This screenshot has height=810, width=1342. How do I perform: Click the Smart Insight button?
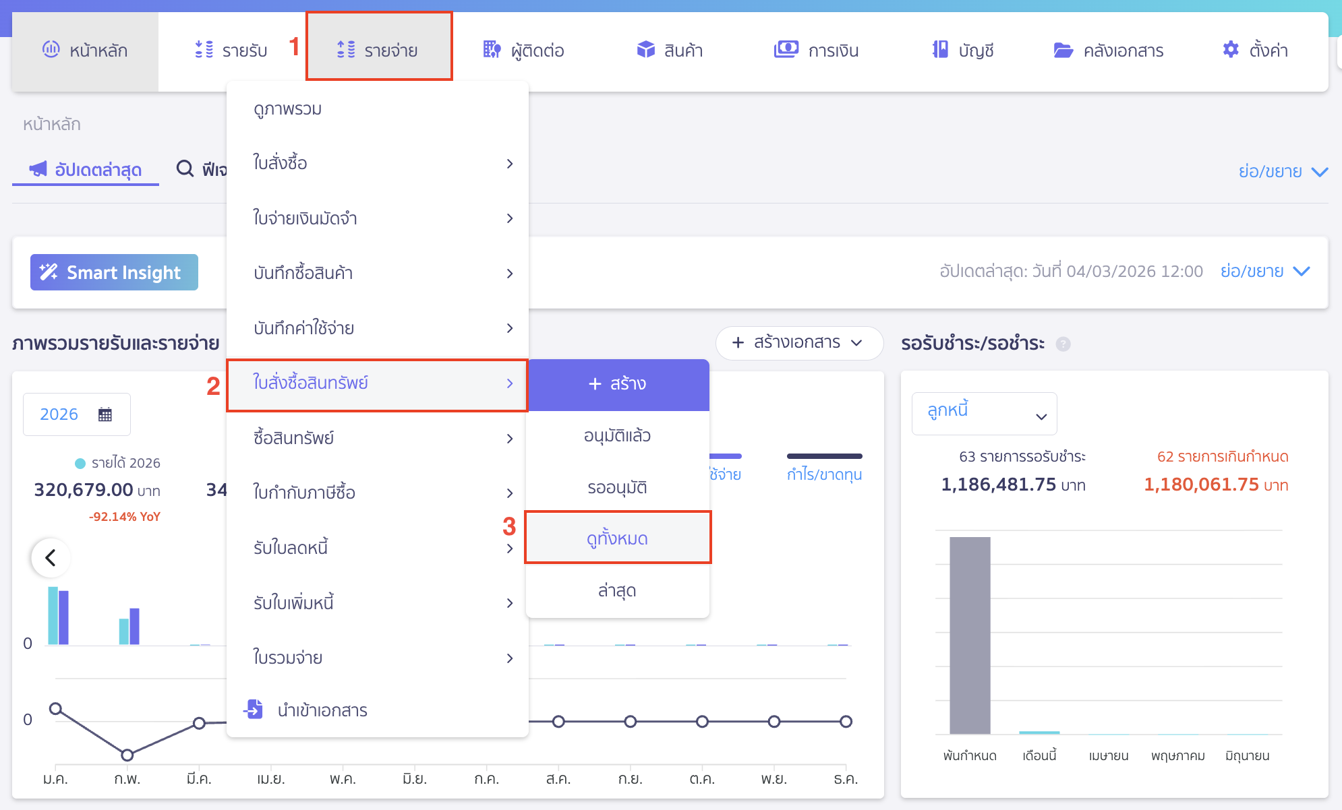coord(114,272)
